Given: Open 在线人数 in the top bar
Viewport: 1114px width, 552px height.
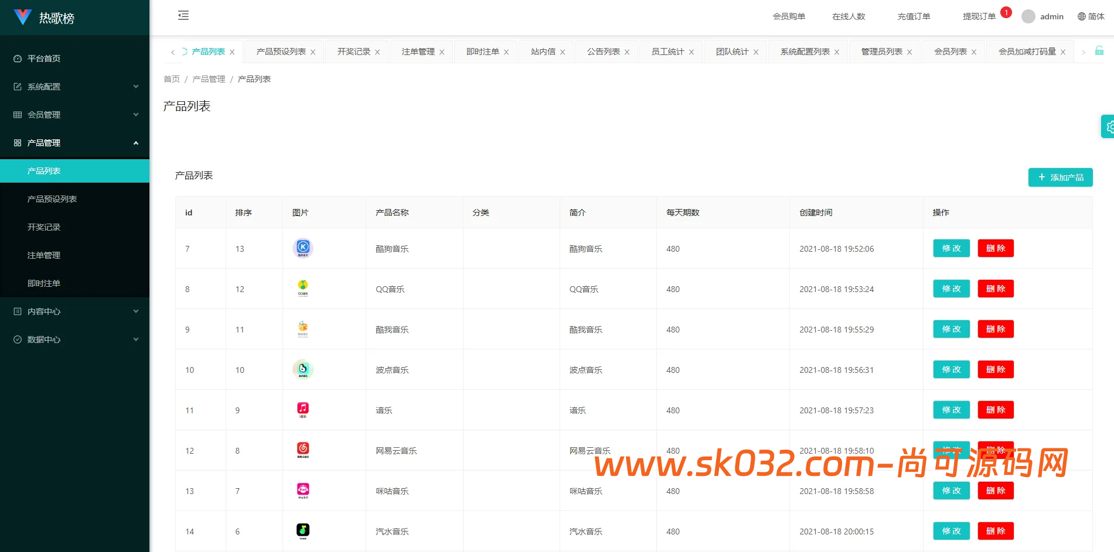Looking at the screenshot, I should (x=849, y=16).
